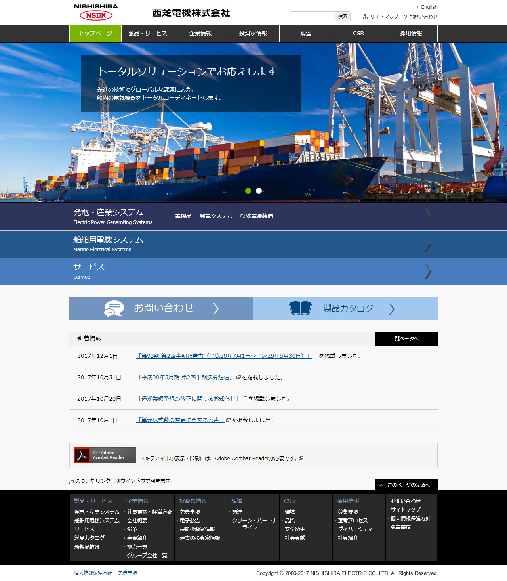Image resolution: width=507 pixels, height=581 pixels.
Task: Open the 単元株式数の変更 notice link
Action: click(x=180, y=420)
